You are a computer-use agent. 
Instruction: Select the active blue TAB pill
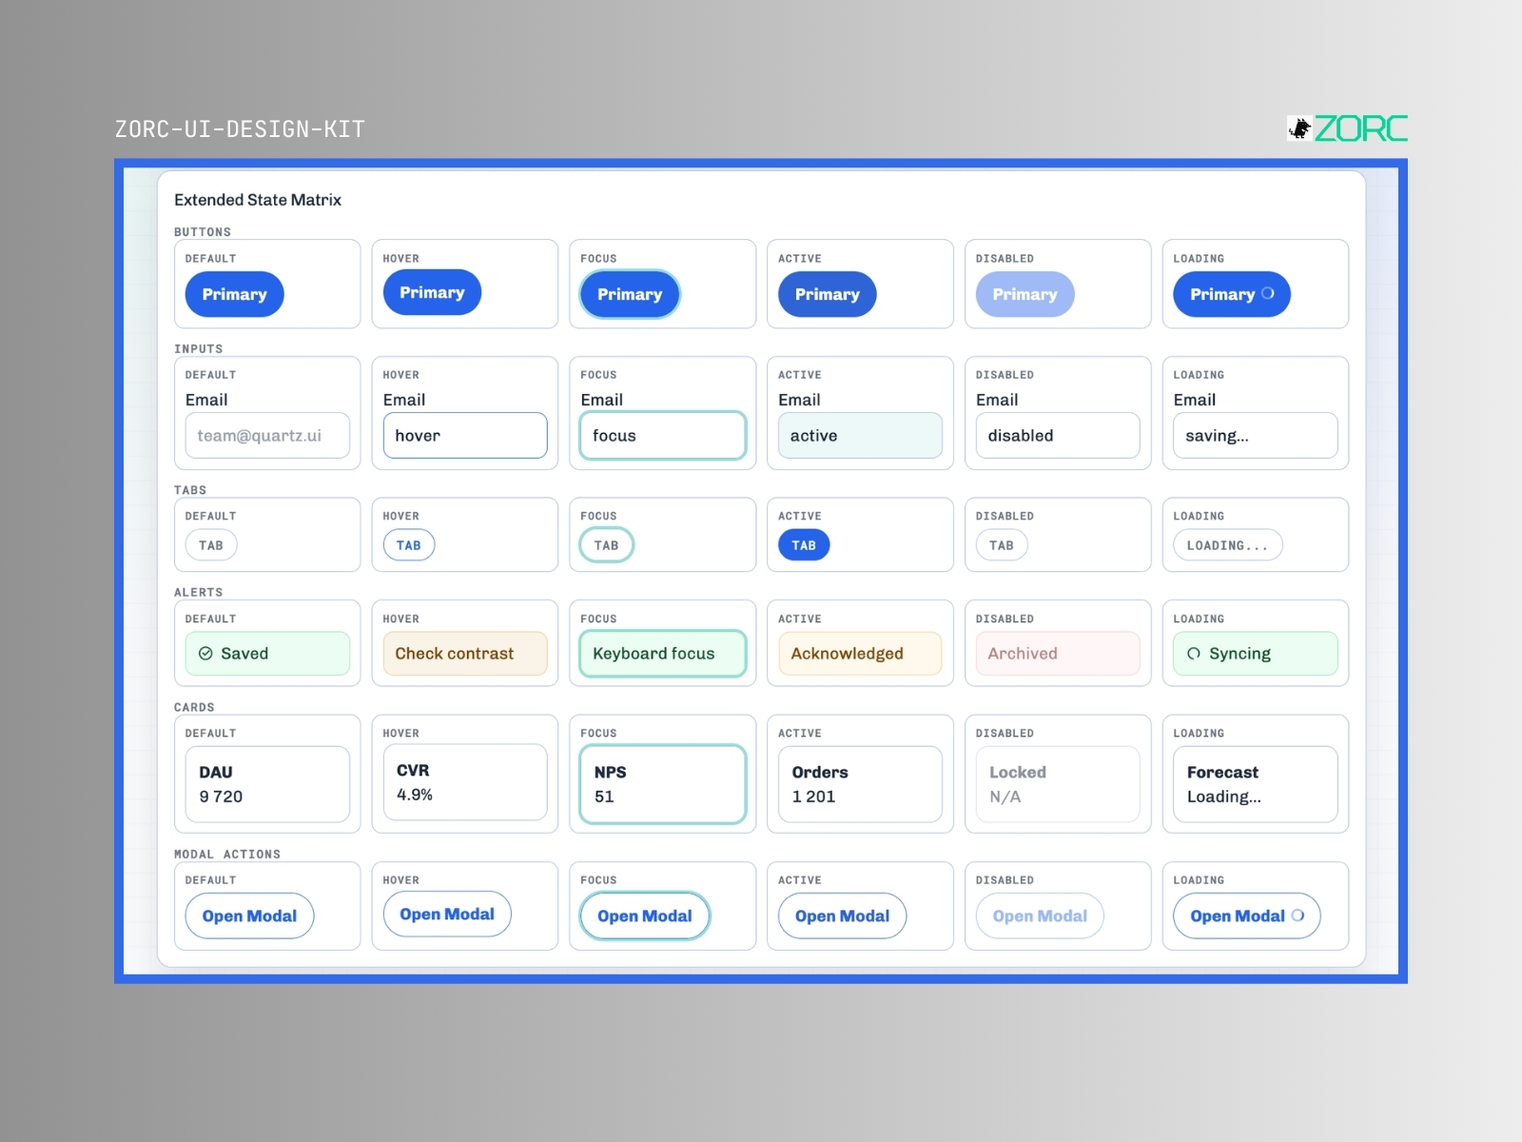(x=804, y=545)
